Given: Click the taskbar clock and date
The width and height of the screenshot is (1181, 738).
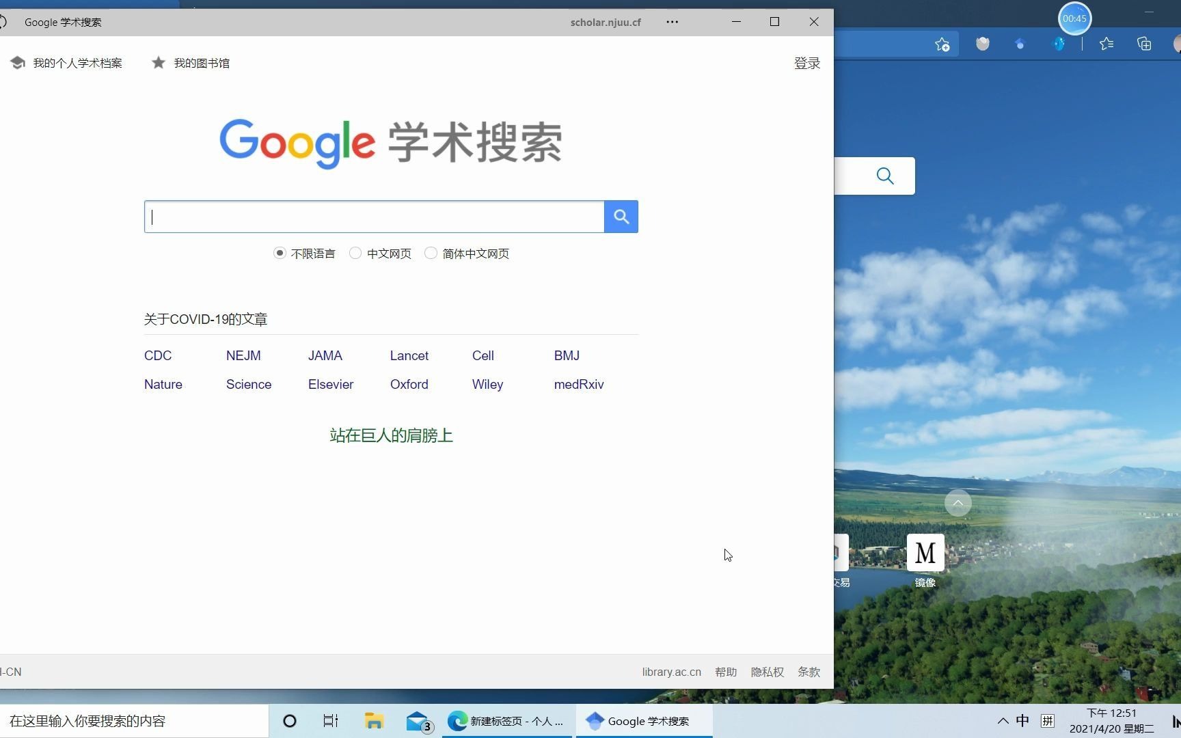Looking at the screenshot, I should (x=1111, y=721).
